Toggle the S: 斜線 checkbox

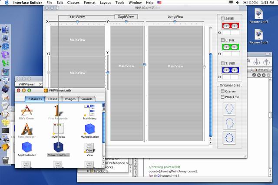click(x=223, y=18)
